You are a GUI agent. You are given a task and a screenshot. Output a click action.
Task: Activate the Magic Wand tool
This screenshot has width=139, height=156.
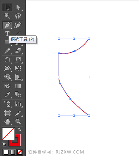7,16
